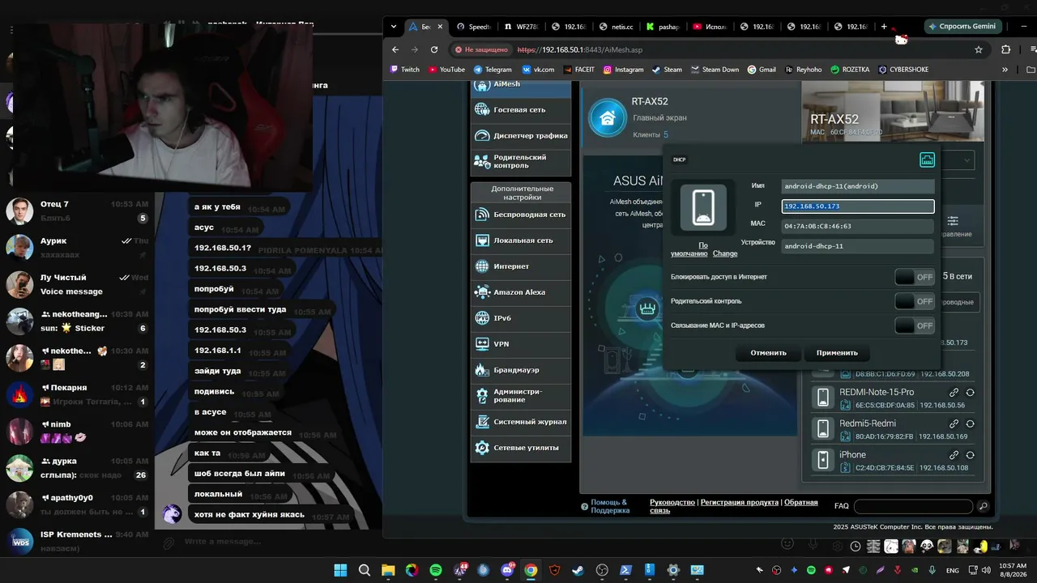The width and height of the screenshot is (1037, 583).
Task: Open Product Registration link in footer
Action: 740,502
